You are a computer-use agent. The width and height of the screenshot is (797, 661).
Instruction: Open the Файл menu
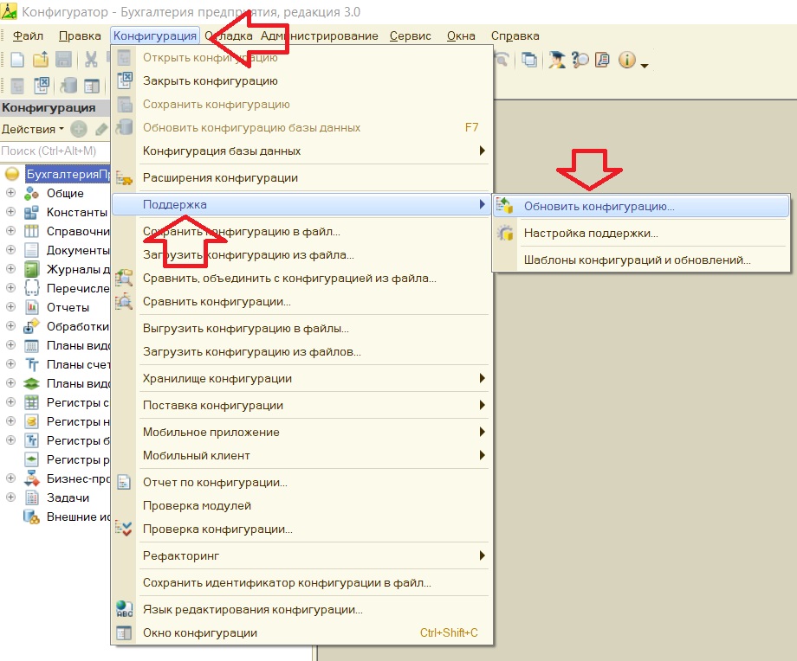28,36
